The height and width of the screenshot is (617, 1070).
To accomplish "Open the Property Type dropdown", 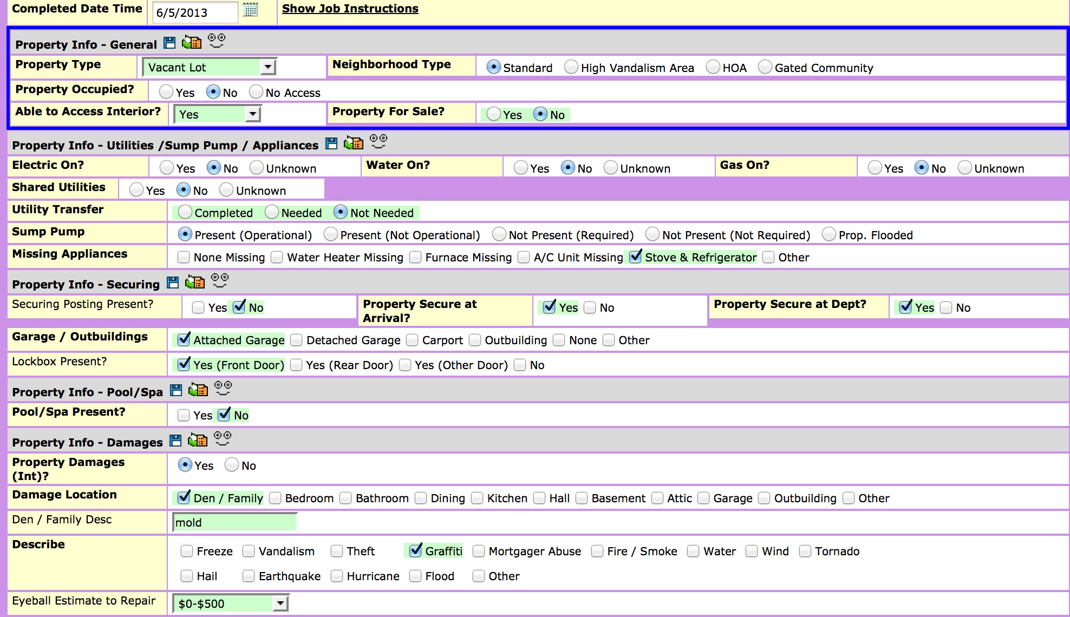I will [x=209, y=67].
